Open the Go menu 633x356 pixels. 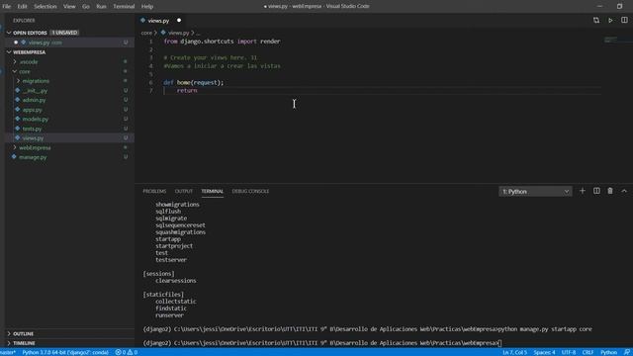[x=86, y=7]
